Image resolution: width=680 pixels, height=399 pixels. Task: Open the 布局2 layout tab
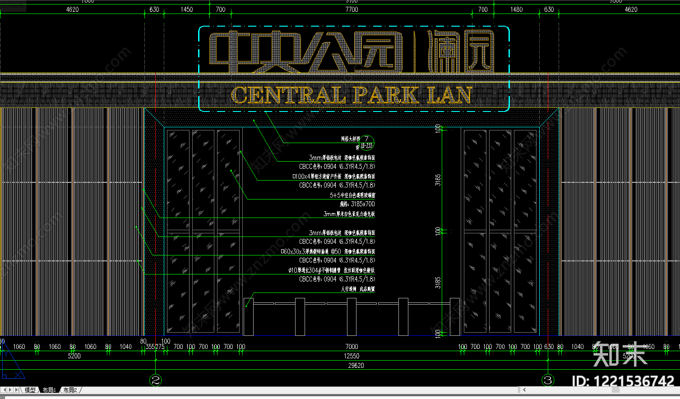point(70,390)
